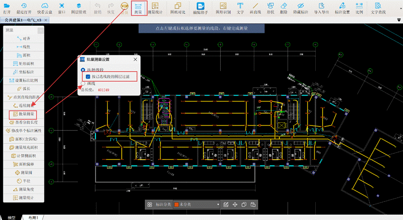Select the 测量 measure tool in toolbar
This screenshot has height=220, width=403.
click(x=138, y=8)
